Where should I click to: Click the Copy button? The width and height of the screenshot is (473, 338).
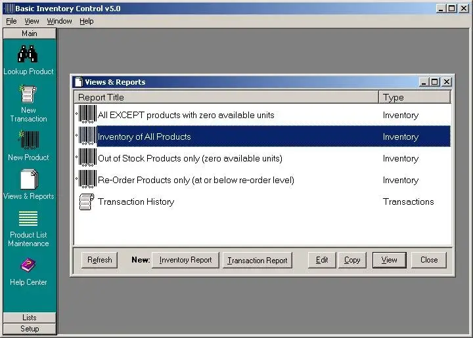tap(352, 260)
